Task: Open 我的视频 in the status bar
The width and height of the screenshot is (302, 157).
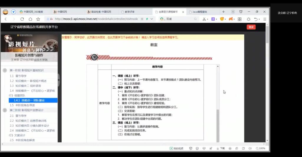Action: (176, 148)
